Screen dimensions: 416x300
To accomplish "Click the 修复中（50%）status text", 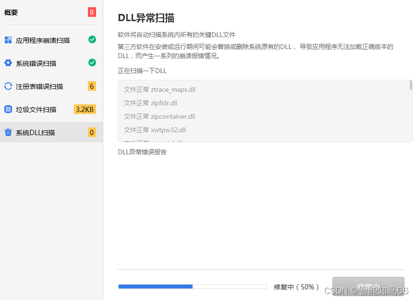I will 296,287.
